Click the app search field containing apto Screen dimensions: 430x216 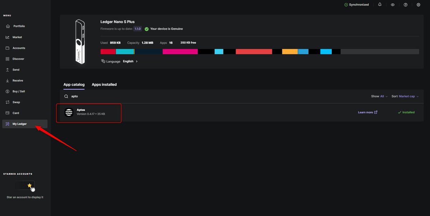[x=215, y=96]
